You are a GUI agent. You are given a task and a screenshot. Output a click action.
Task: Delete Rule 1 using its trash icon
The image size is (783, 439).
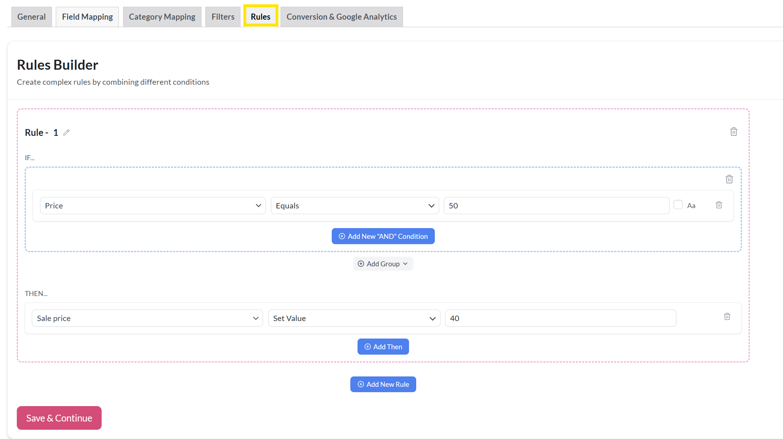(734, 132)
